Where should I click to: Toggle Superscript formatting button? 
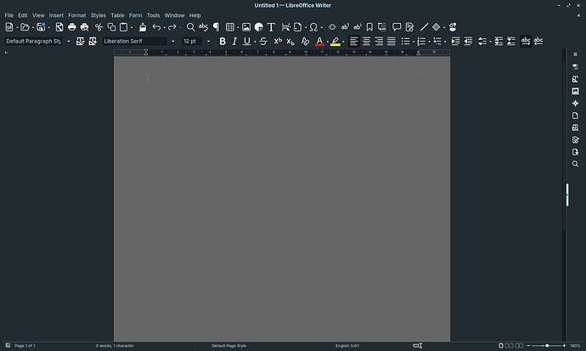tap(278, 41)
